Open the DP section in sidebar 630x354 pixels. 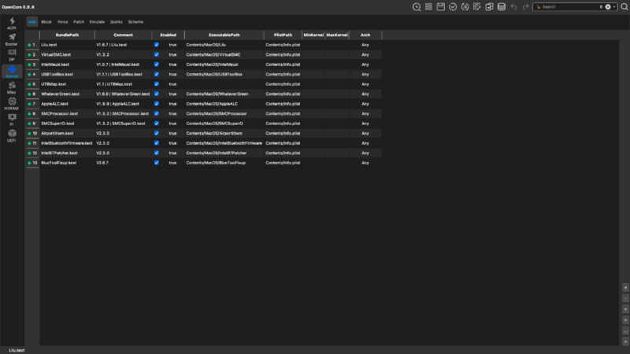(12, 55)
